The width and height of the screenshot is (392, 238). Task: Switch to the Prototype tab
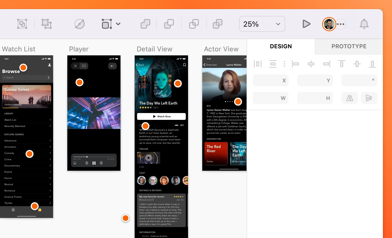tap(349, 46)
